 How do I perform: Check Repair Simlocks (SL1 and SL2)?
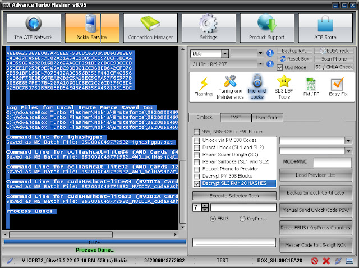coord(197,162)
